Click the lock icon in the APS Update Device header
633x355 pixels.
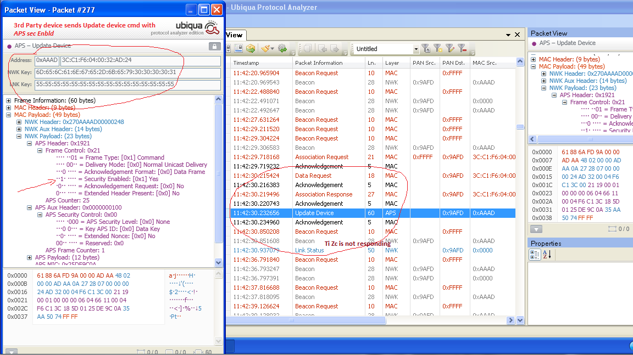pyautogui.click(x=214, y=46)
